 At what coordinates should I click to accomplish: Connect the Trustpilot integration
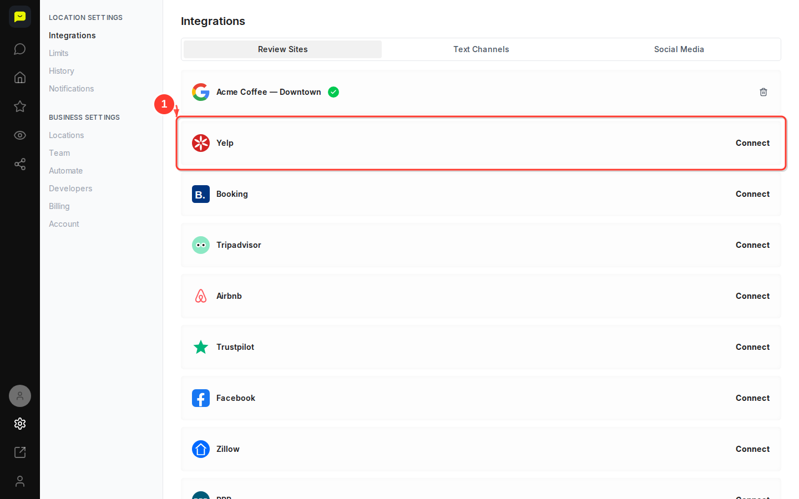[x=753, y=347]
